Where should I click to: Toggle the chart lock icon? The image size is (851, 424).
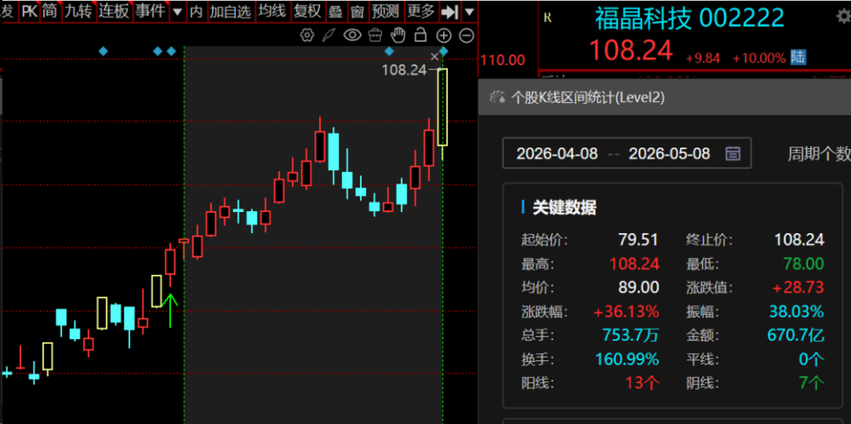point(420,35)
